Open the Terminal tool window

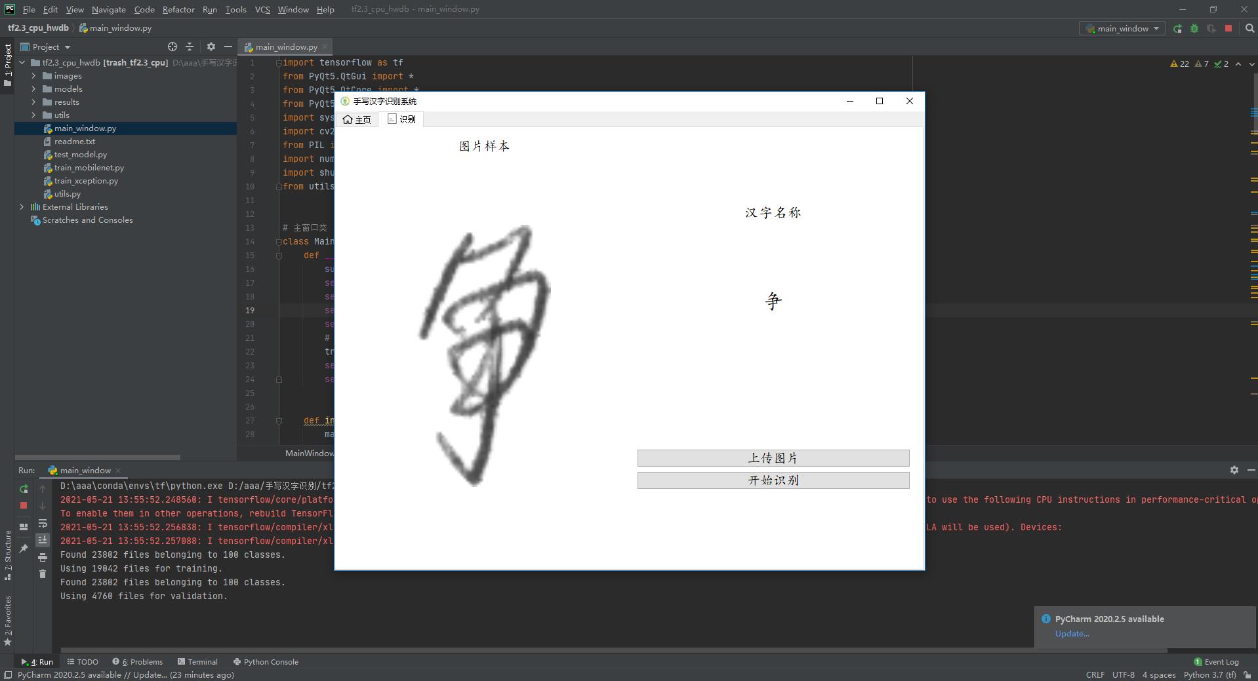click(197, 661)
